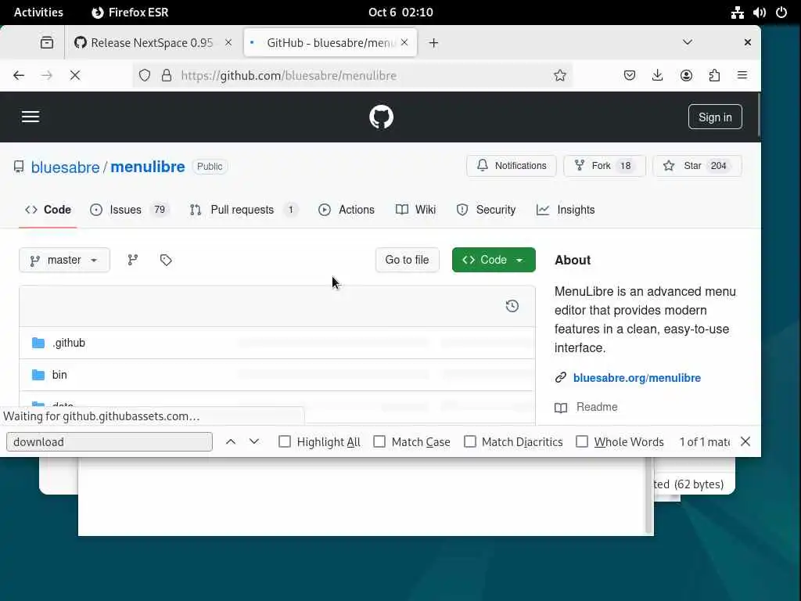Viewport: 801px width, 601px height.
Task: View repository branches icon
Action: coord(133,260)
